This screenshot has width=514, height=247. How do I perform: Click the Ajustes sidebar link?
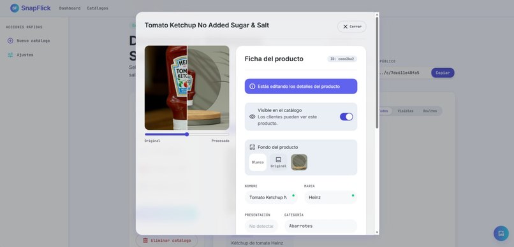click(25, 55)
